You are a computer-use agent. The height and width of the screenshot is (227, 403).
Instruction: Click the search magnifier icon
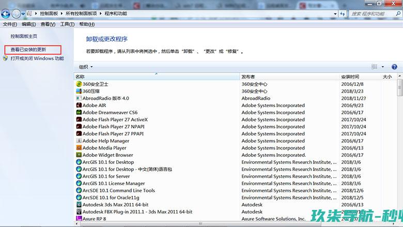(398, 13)
